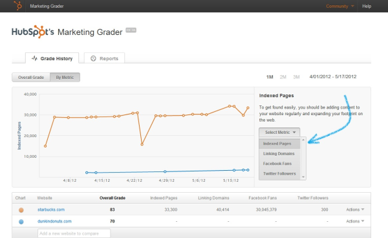
Task: Click the pulse icon on Grade History tab
Action: (x=34, y=58)
